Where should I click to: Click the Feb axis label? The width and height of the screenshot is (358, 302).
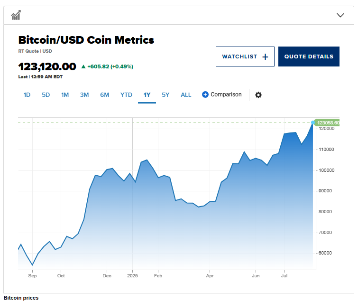[x=158, y=276]
